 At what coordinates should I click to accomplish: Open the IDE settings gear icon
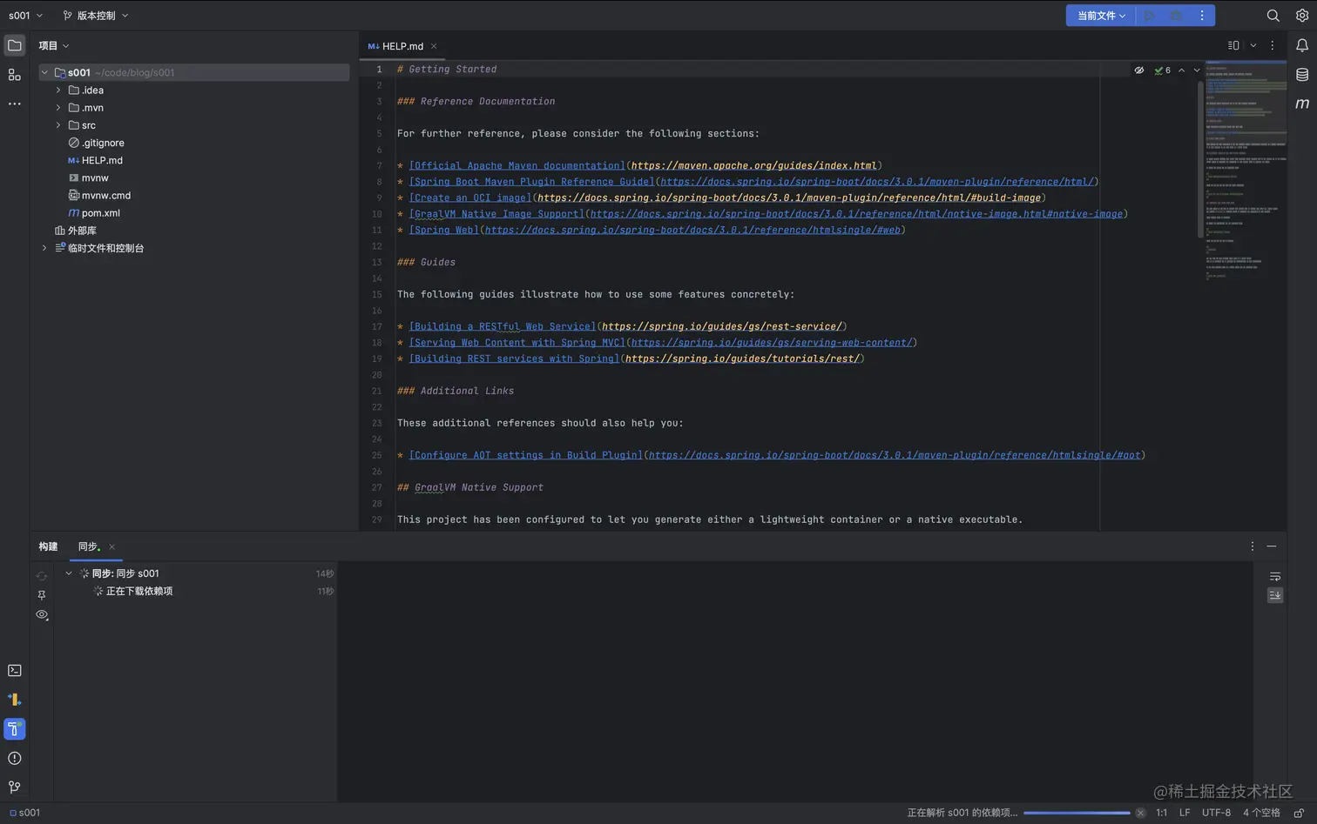pyautogui.click(x=1304, y=15)
